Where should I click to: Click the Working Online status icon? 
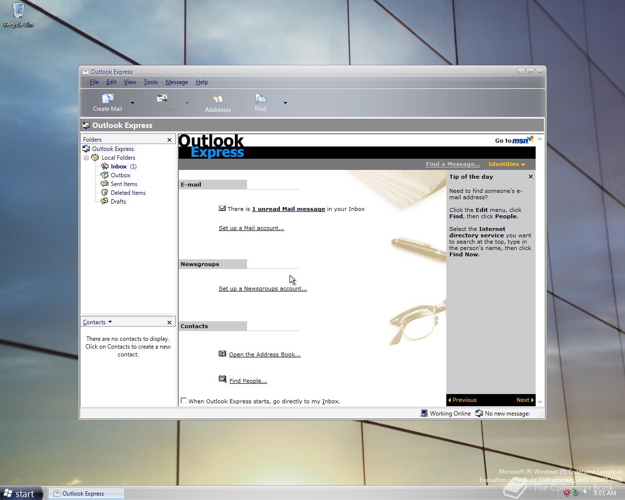[x=424, y=413]
